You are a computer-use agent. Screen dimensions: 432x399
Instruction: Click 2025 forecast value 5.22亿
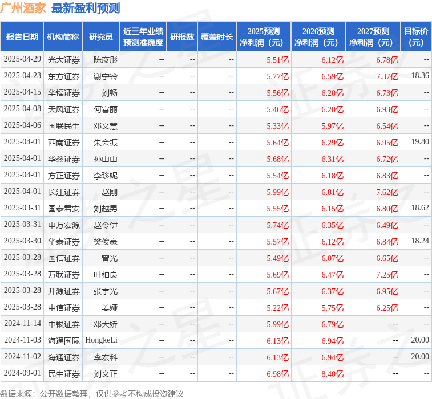coord(277,307)
